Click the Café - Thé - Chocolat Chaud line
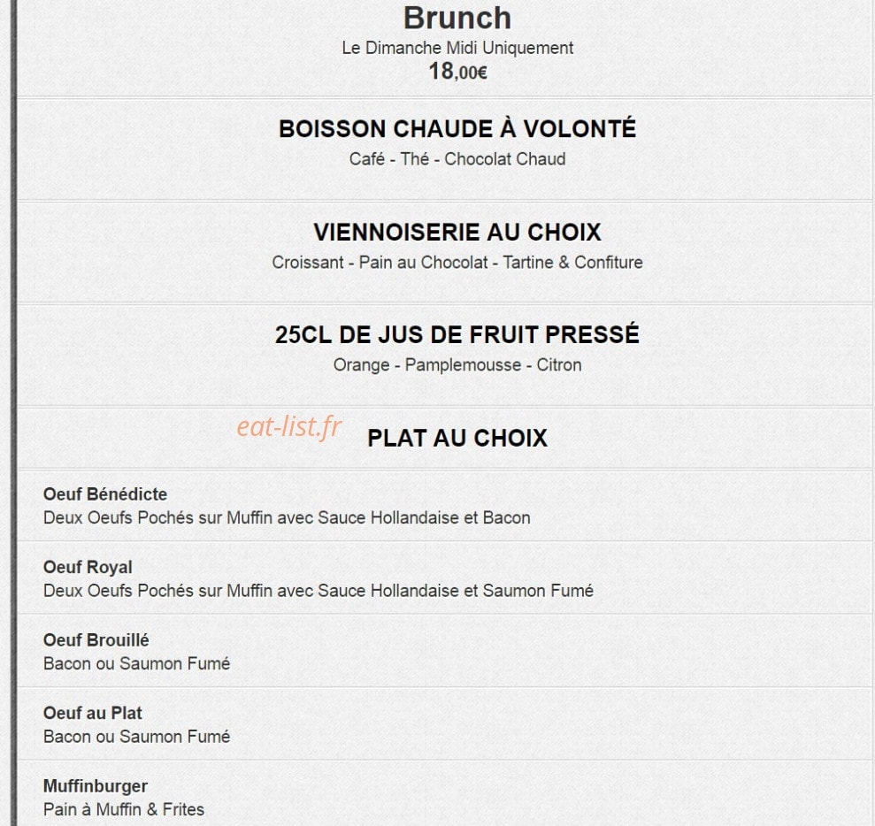 [457, 159]
